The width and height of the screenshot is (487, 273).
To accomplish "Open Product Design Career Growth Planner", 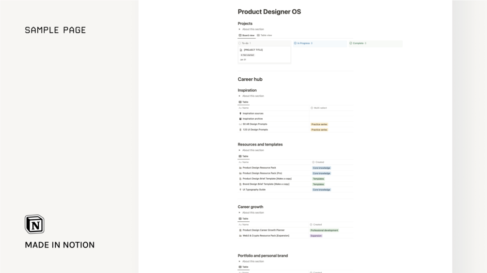I will [264, 230].
